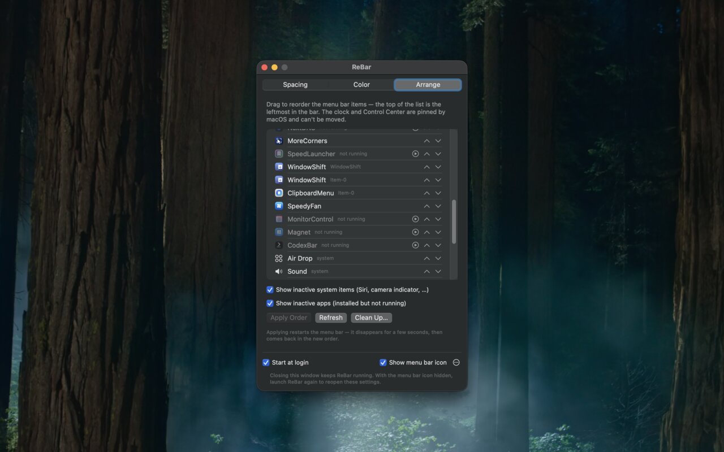The height and width of the screenshot is (452, 724).
Task: Switch to the Color tab
Action: [x=361, y=85]
